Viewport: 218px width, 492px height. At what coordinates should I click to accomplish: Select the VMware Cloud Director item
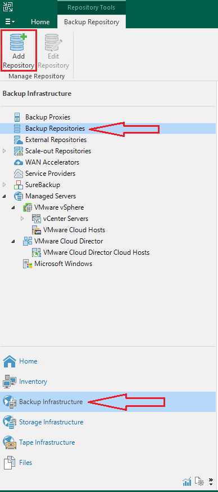[69, 241]
